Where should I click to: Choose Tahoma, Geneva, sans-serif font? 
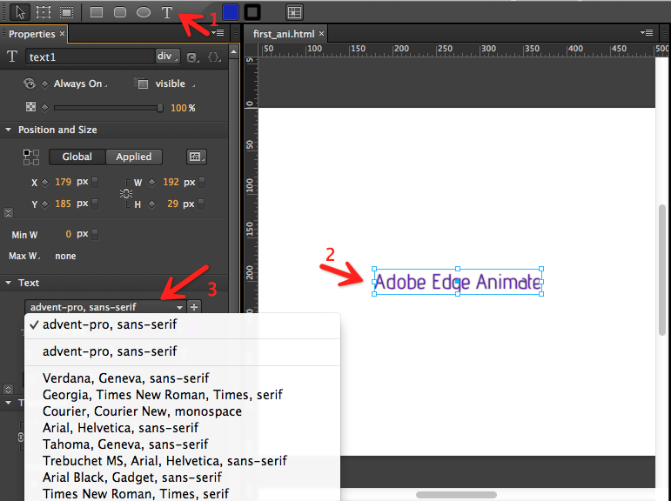coord(182,444)
